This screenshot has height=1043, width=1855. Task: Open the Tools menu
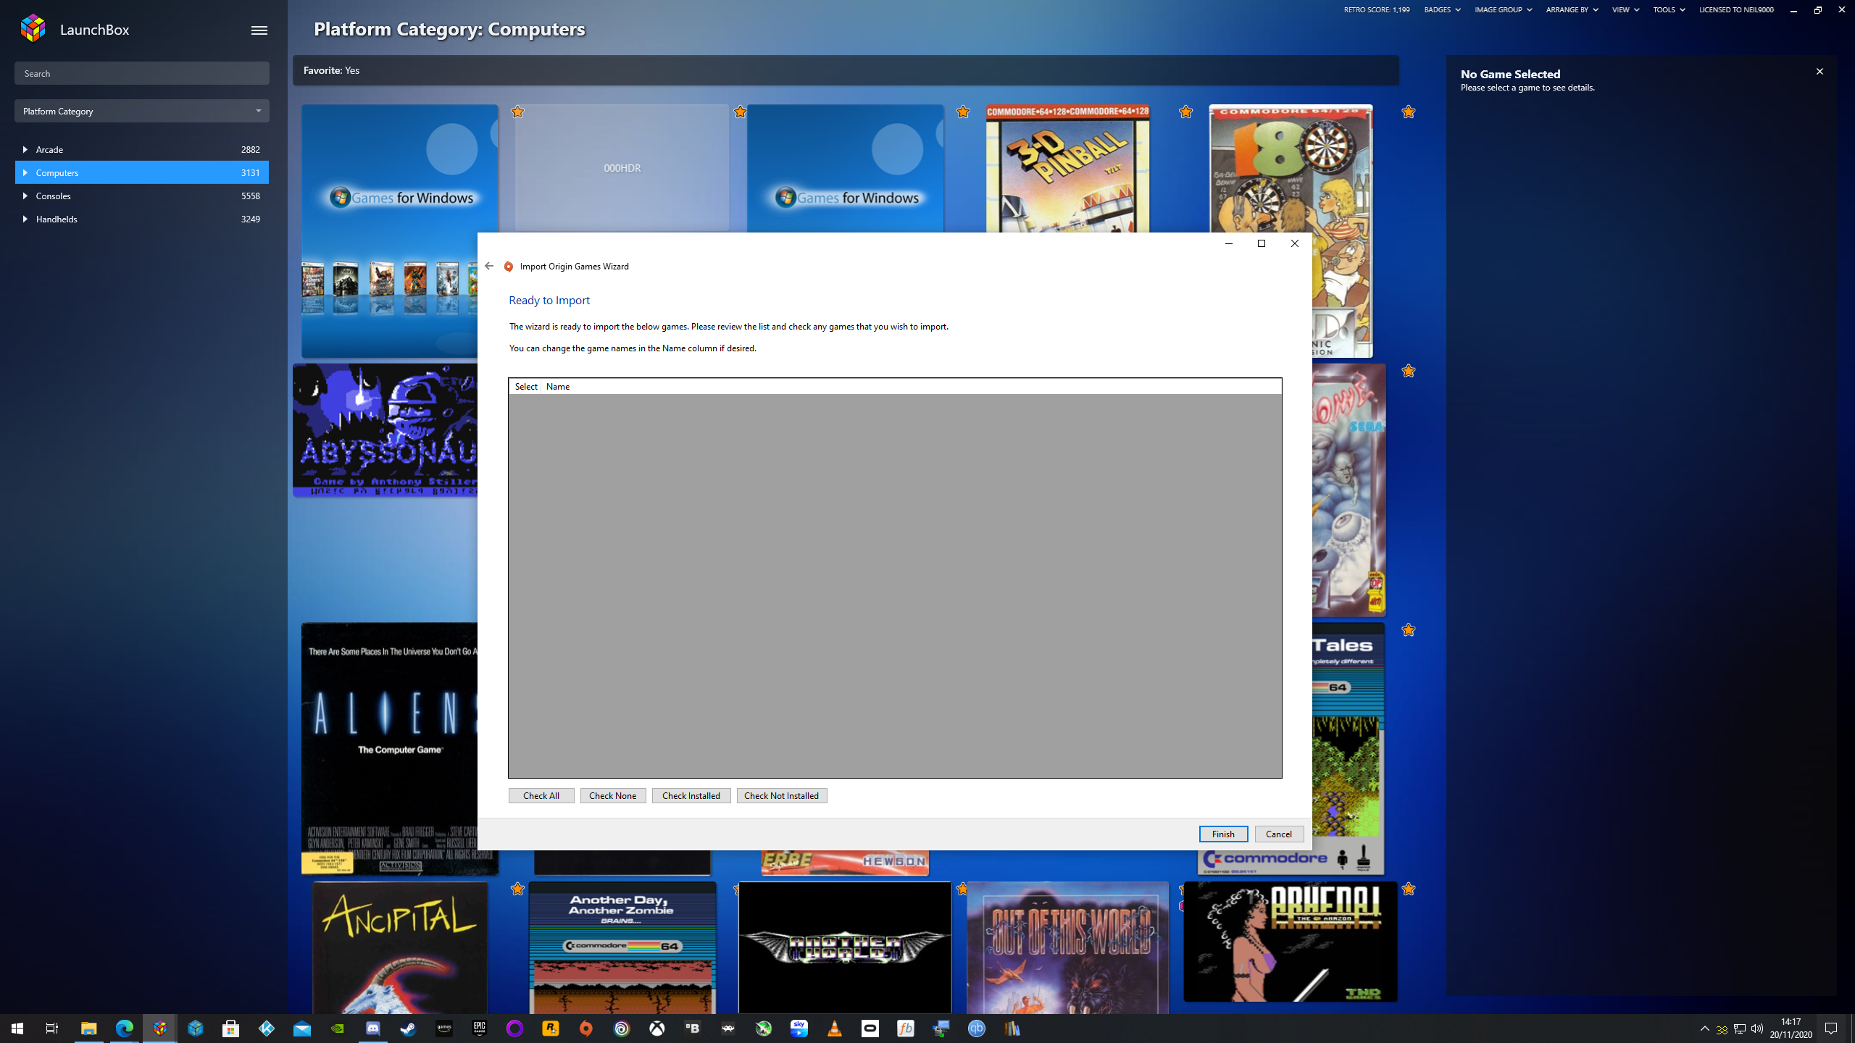point(1669,9)
